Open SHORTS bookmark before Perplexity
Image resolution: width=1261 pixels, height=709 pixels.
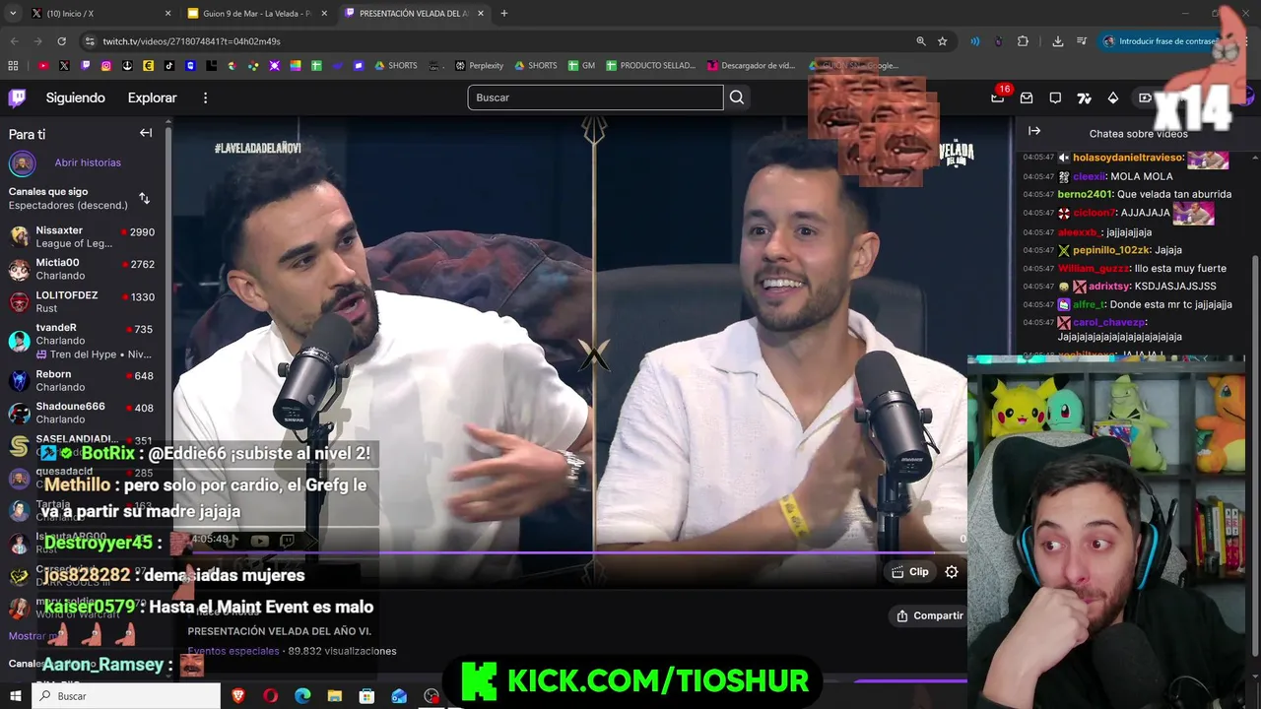396,66
